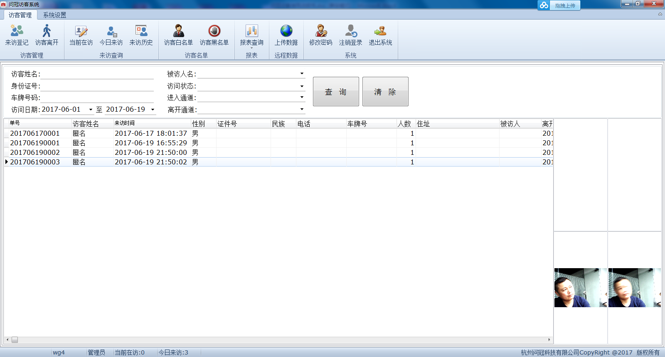The width and height of the screenshot is (665, 357).
Task: Expand the 访问状态 dropdown
Action: pos(302,86)
